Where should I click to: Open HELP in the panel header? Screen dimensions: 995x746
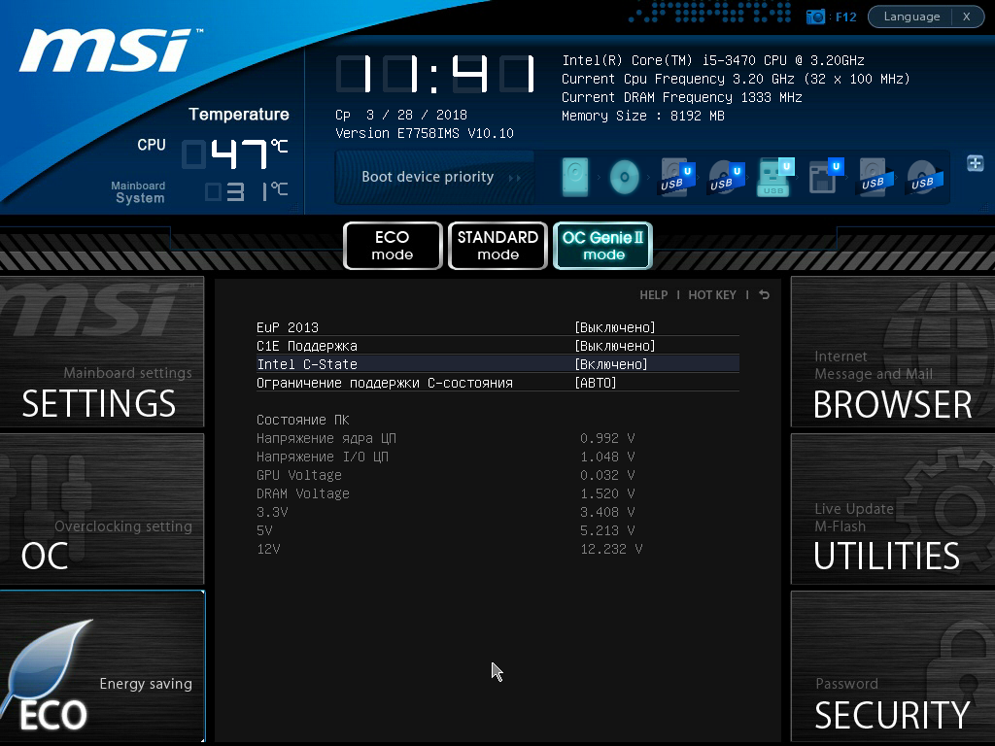654,295
